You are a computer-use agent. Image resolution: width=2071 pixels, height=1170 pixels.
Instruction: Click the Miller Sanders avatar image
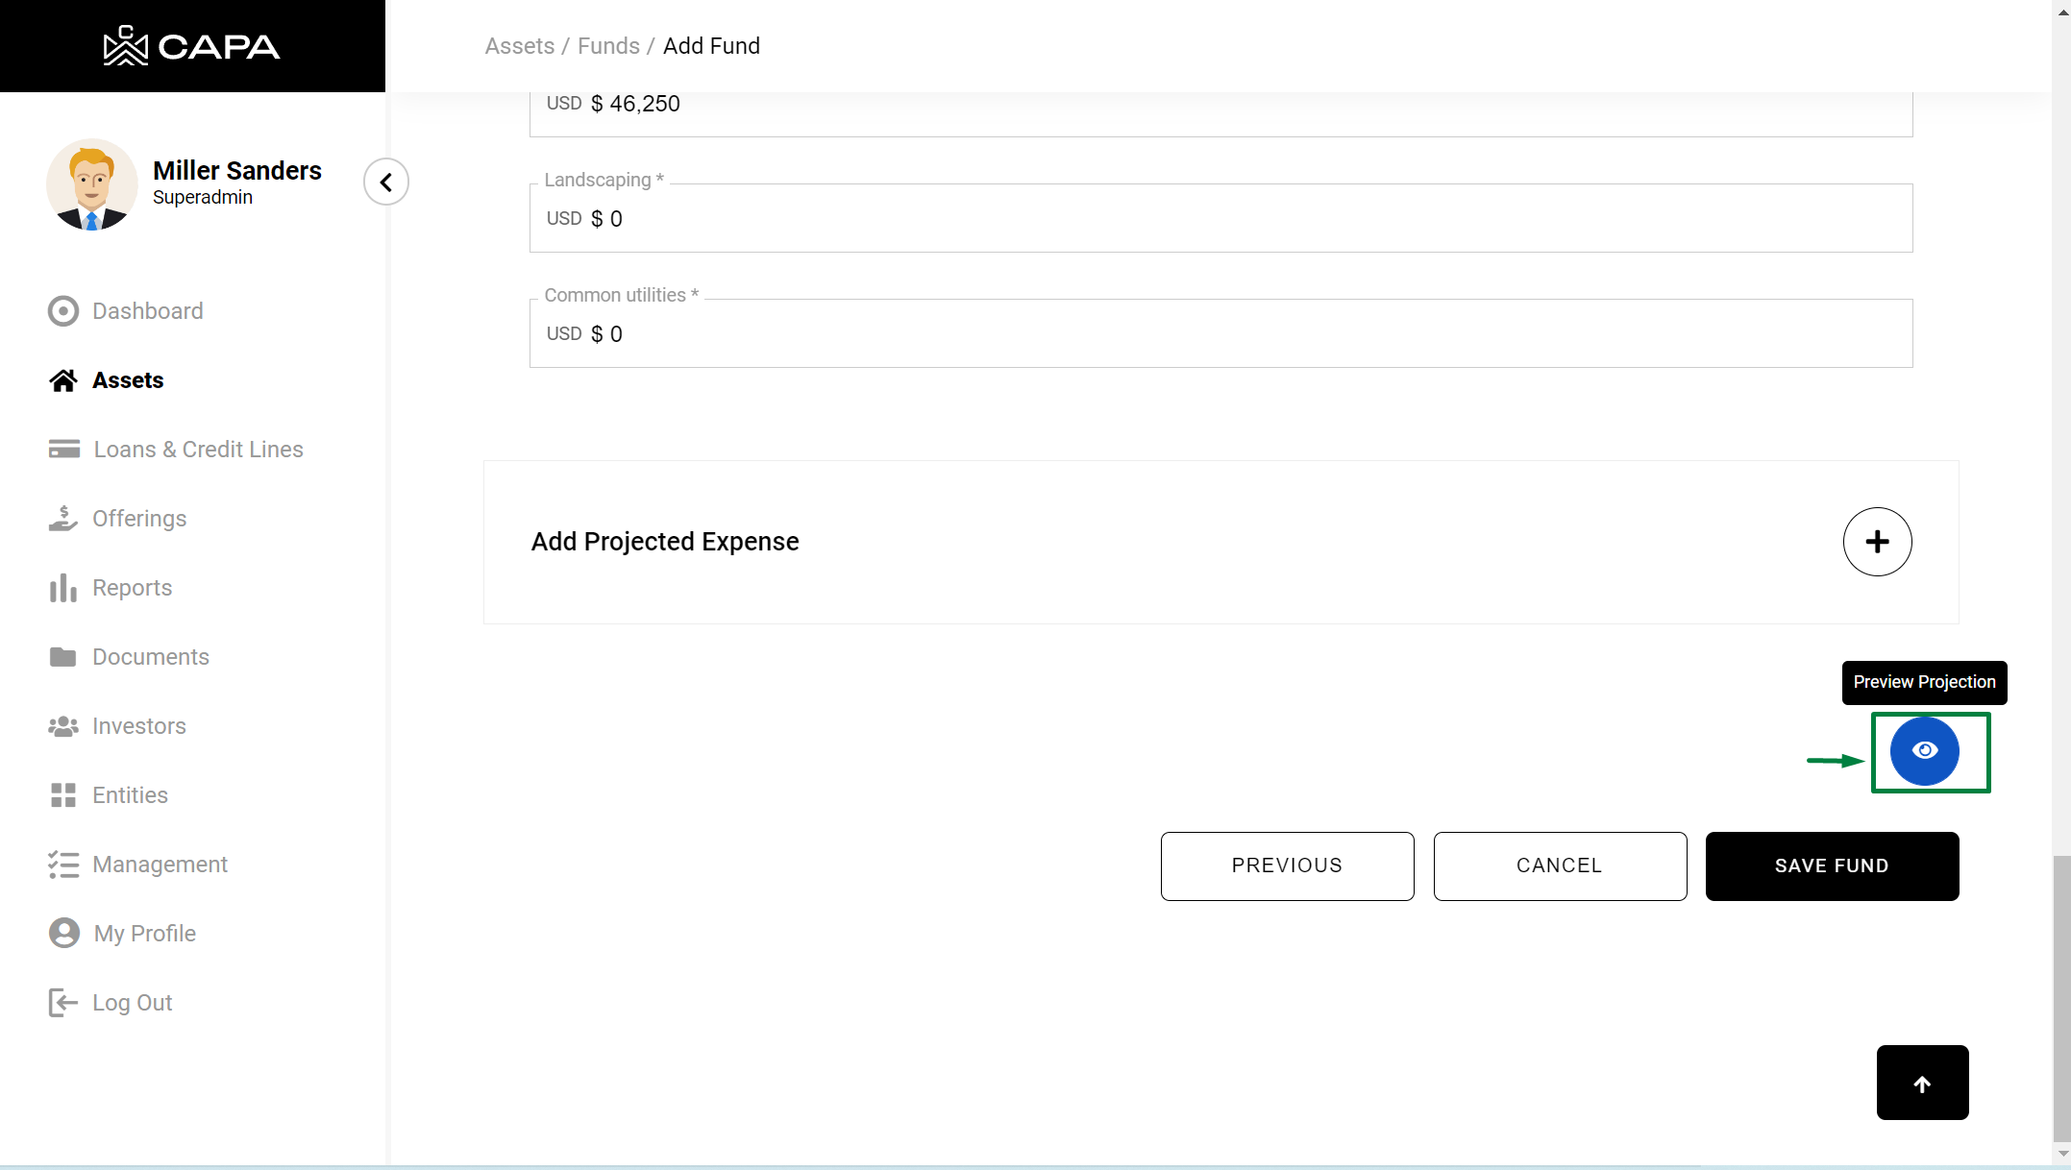click(92, 184)
